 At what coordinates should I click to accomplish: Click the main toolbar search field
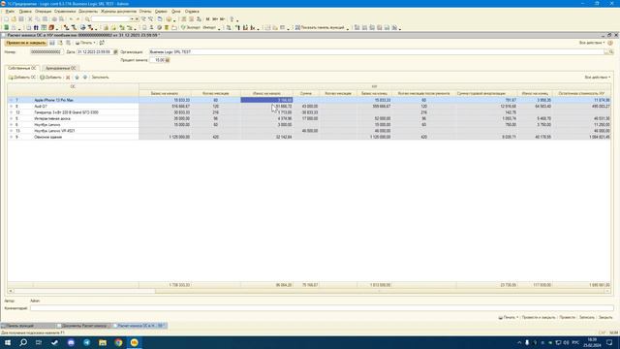[x=110, y=19]
